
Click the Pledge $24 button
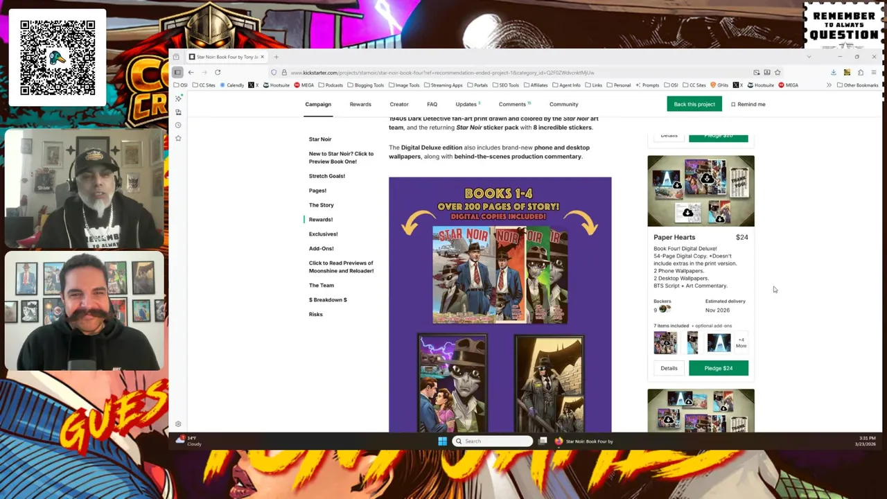[x=719, y=368]
